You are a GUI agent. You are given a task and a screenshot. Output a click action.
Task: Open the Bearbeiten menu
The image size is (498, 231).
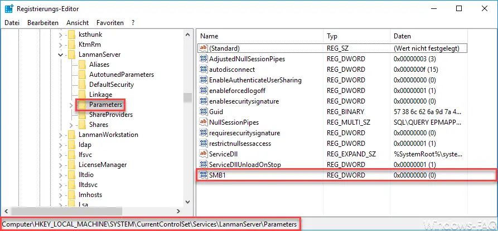coord(43,23)
